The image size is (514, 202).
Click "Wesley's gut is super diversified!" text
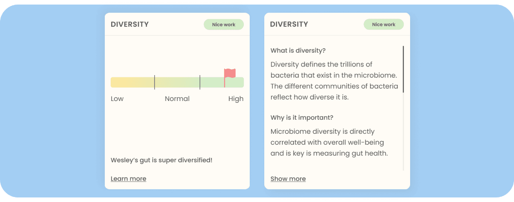pyautogui.click(x=161, y=160)
